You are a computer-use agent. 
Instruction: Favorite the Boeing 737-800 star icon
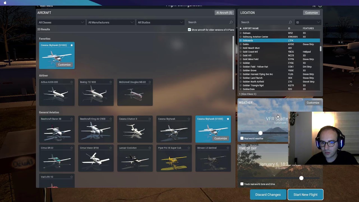[x=111, y=82]
